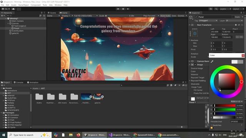Open Rect Transform component options menu

(x=242, y=25)
